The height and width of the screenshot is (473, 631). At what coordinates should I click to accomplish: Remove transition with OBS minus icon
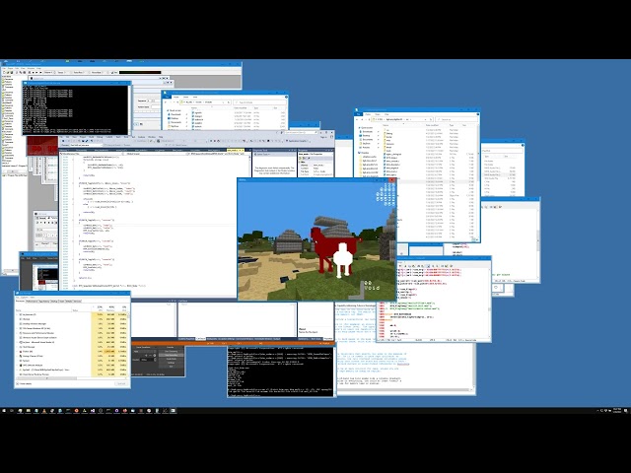[150, 356]
